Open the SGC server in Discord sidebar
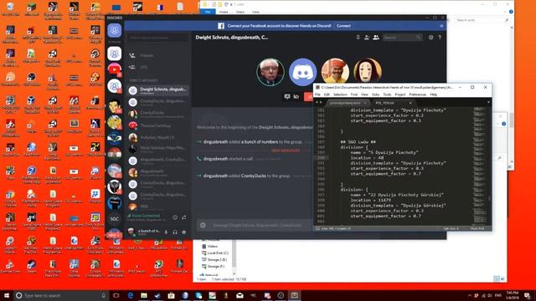The image size is (536, 301). tap(114, 218)
